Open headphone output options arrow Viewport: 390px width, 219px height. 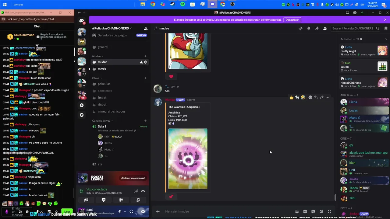[136, 212]
